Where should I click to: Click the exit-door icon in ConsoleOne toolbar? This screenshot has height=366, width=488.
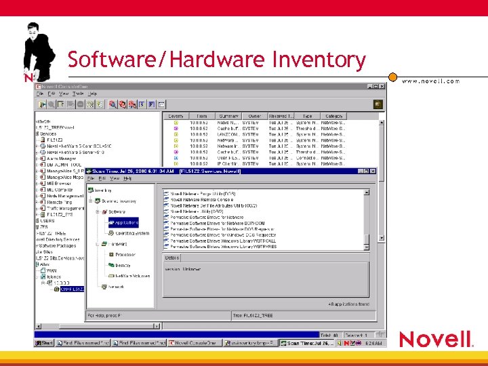point(42,104)
